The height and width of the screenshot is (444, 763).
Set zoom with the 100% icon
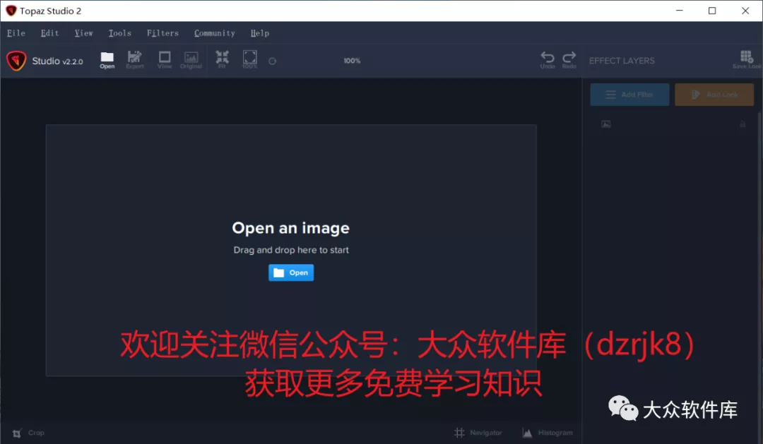[249, 60]
